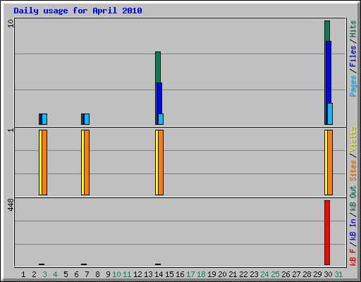Select the orange Sites bar for day 7
The image size is (361, 282).
pyautogui.click(x=87, y=162)
